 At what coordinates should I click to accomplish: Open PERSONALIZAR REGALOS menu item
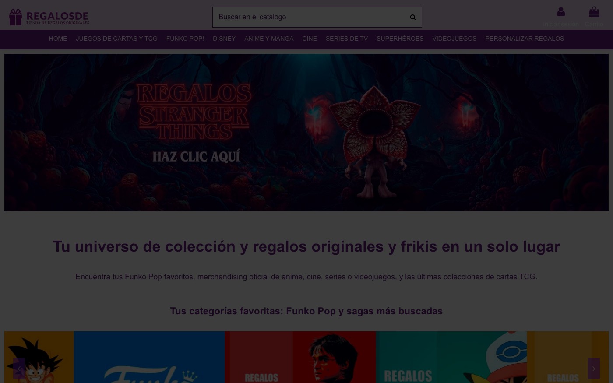point(525,39)
